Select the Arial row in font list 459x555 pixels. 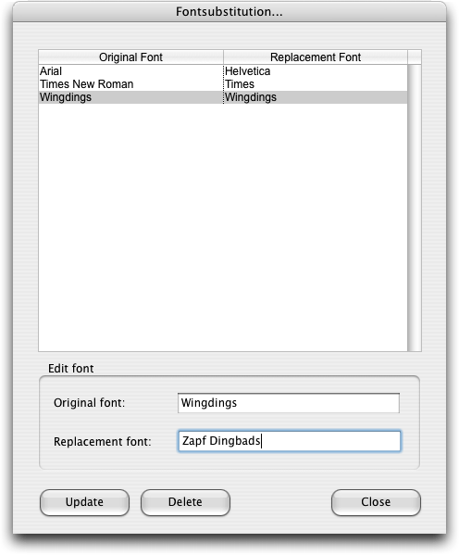point(223,71)
